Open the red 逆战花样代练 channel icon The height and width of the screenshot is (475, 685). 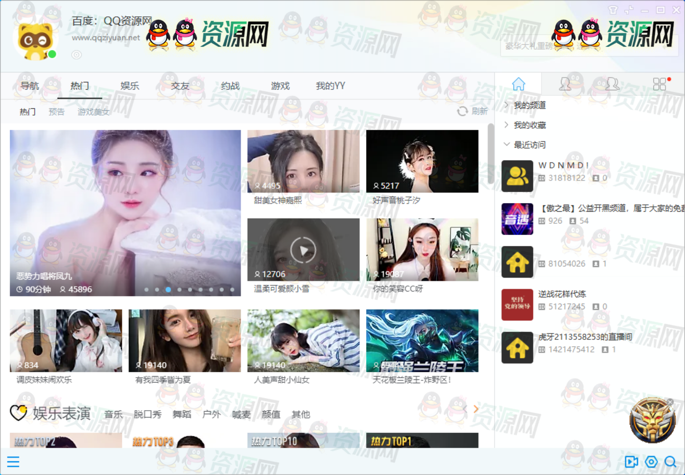517,305
